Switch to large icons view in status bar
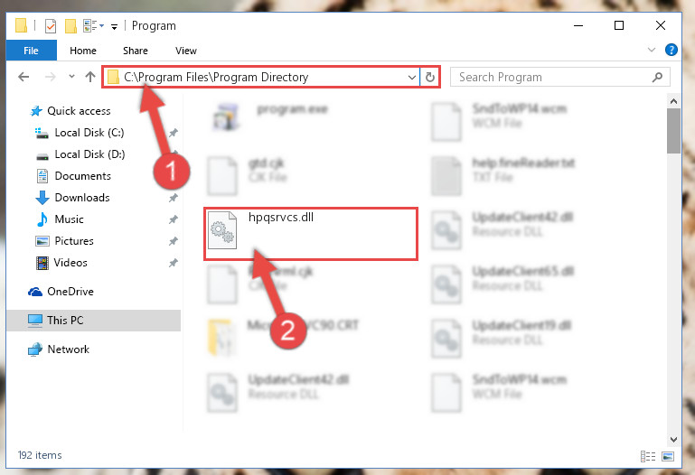The width and height of the screenshot is (695, 475). (668, 456)
